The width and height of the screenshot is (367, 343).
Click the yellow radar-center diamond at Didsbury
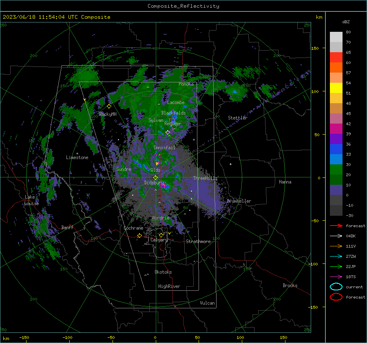pos(156,178)
